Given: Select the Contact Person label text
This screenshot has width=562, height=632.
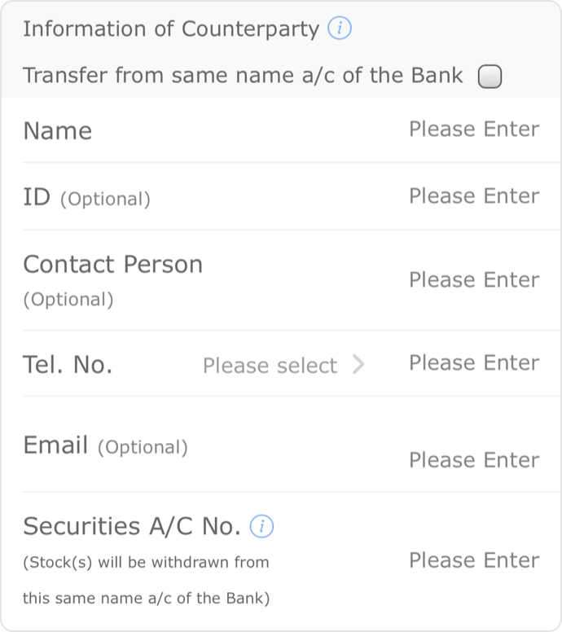Looking at the screenshot, I should 113,265.
